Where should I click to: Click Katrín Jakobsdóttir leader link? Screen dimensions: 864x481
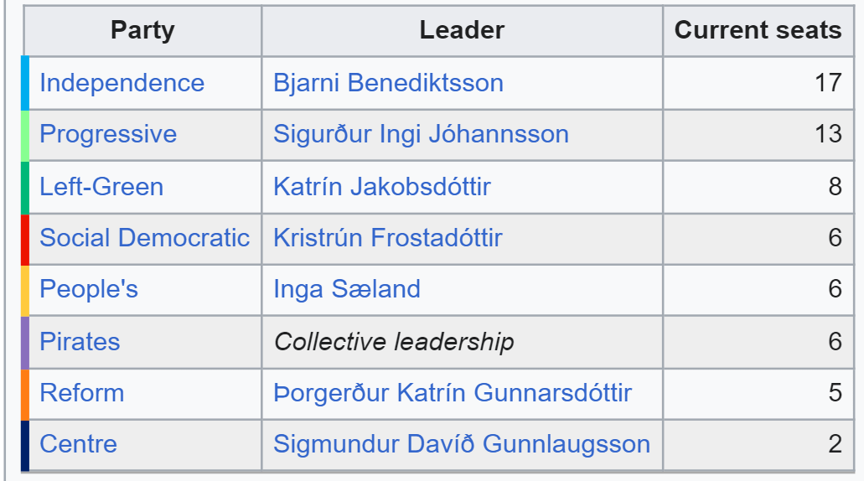point(382,187)
